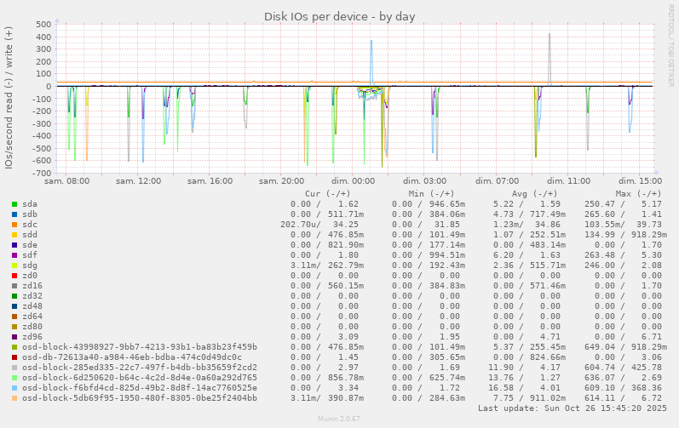Click the red zd0 legend swatch

click(14, 276)
